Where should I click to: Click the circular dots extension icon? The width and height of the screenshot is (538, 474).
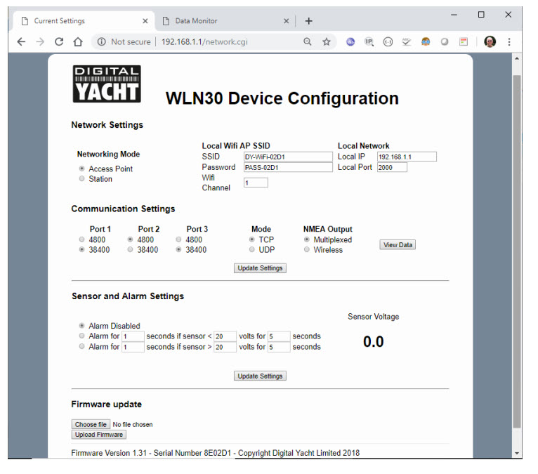click(x=388, y=42)
